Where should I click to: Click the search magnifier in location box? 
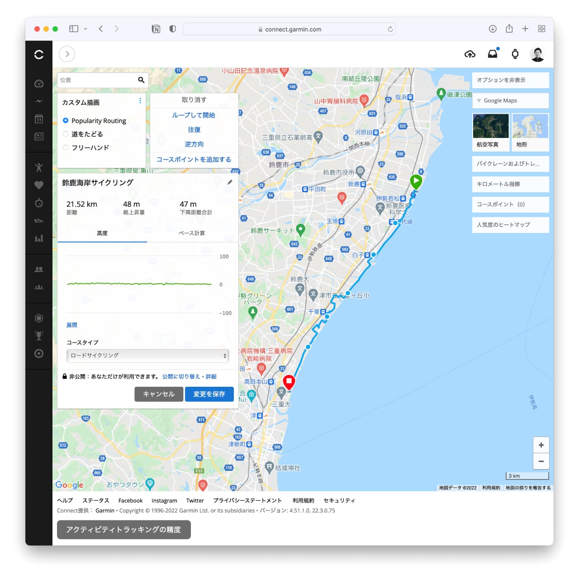coord(141,80)
